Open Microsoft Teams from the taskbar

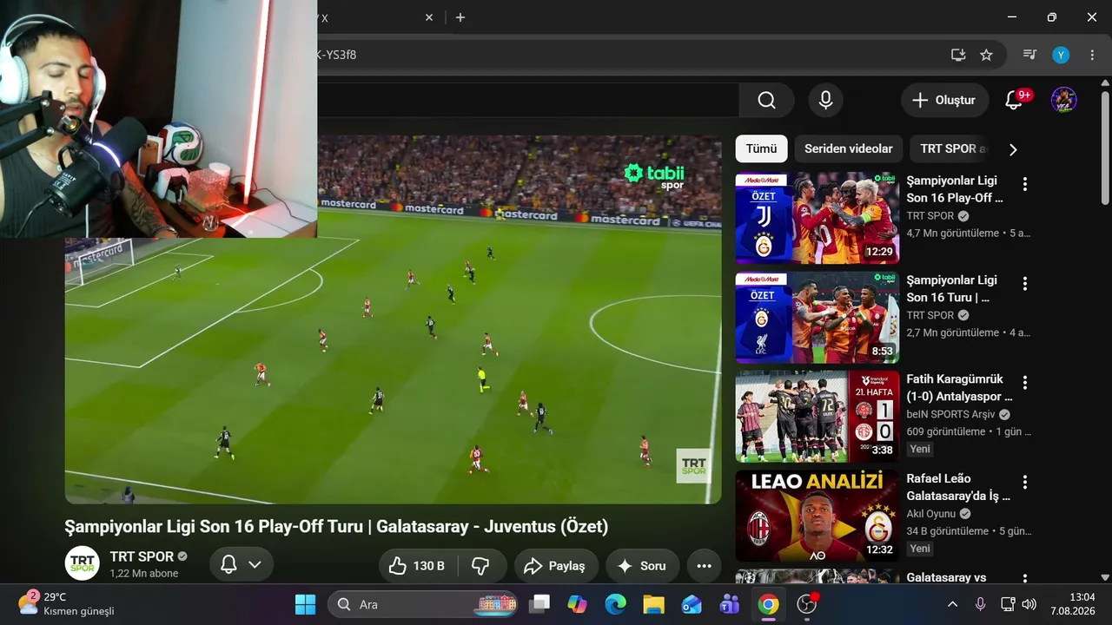coord(730,604)
